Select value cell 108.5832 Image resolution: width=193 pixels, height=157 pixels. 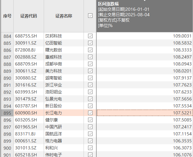coord(145,43)
